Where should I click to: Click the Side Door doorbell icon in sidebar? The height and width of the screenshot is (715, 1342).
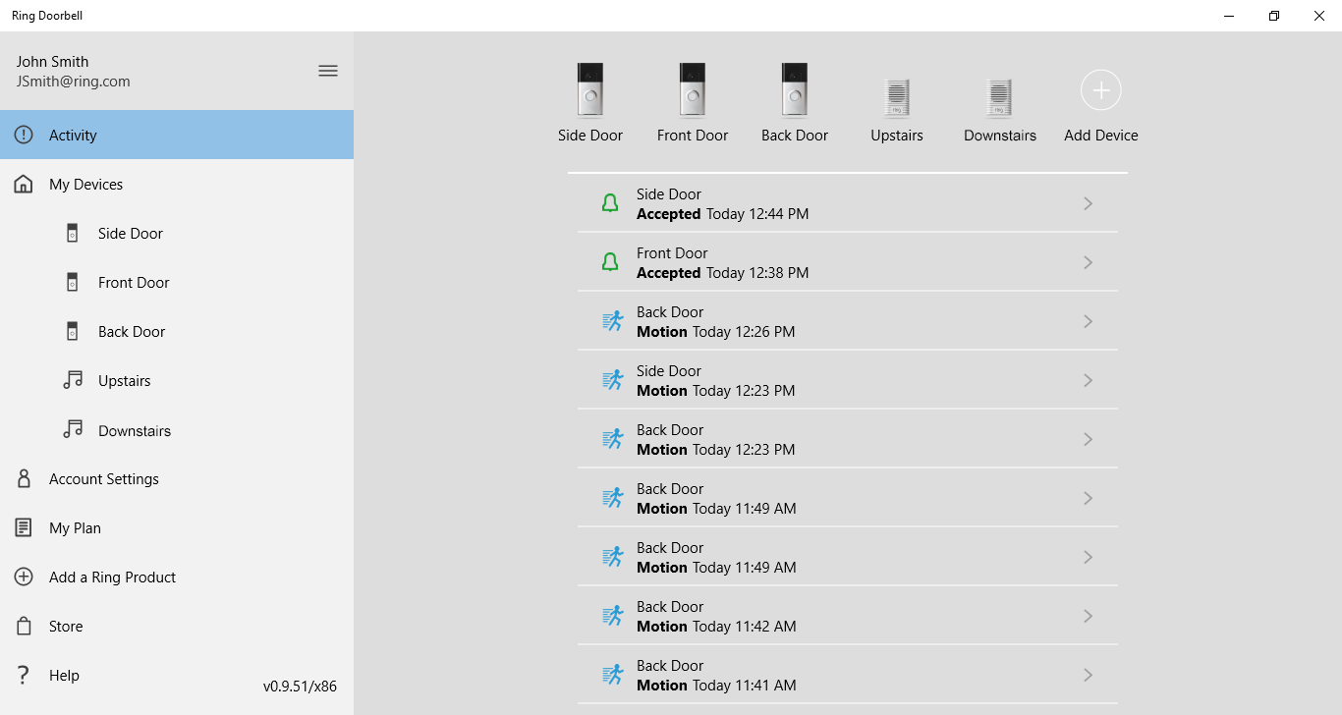[x=72, y=233]
